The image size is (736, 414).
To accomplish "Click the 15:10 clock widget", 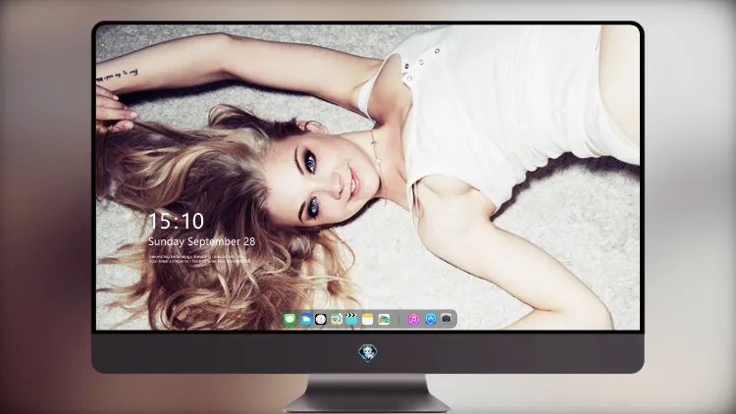I will point(176,221).
